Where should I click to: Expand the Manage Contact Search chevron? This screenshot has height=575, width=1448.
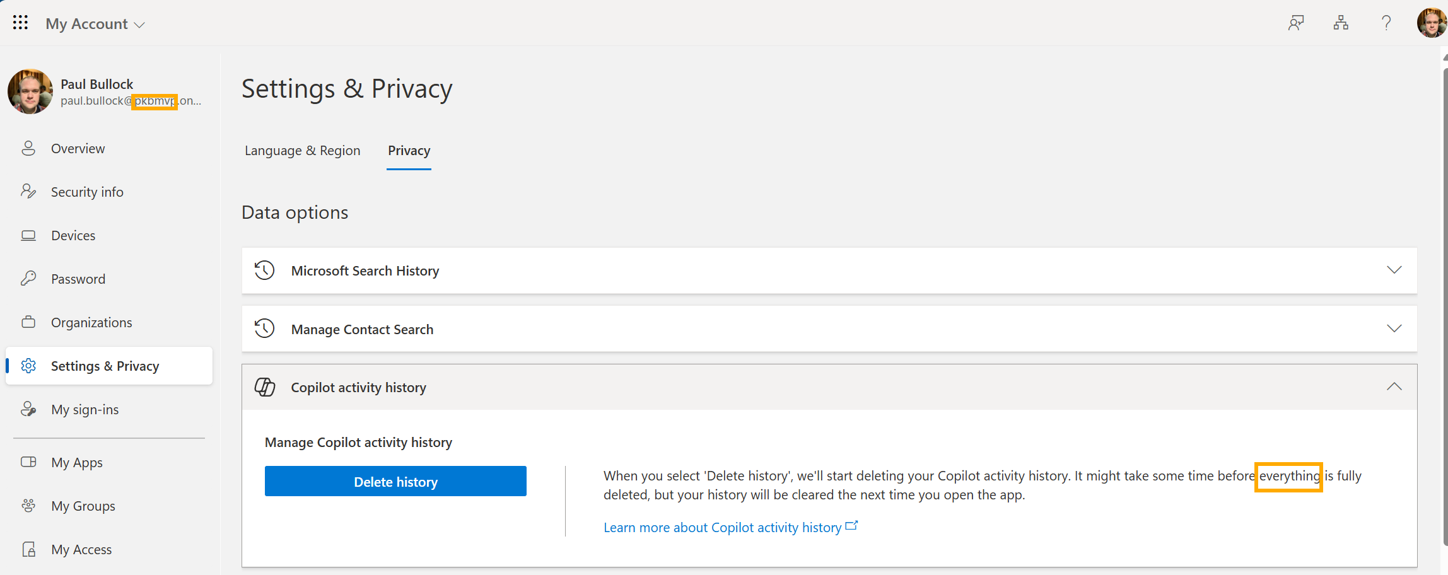[1394, 329]
